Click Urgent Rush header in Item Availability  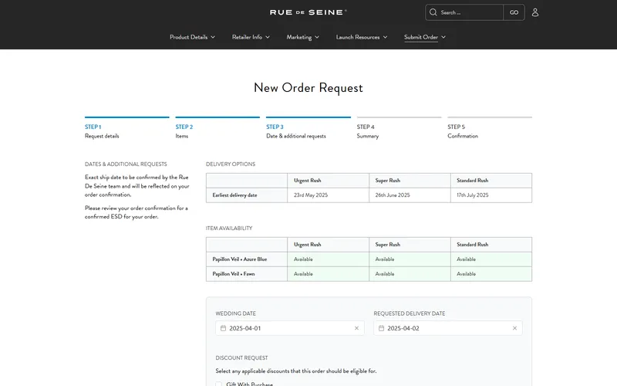coord(329,245)
